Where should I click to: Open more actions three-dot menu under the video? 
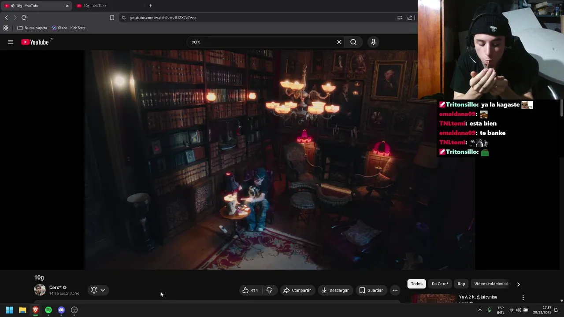(395, 290)
